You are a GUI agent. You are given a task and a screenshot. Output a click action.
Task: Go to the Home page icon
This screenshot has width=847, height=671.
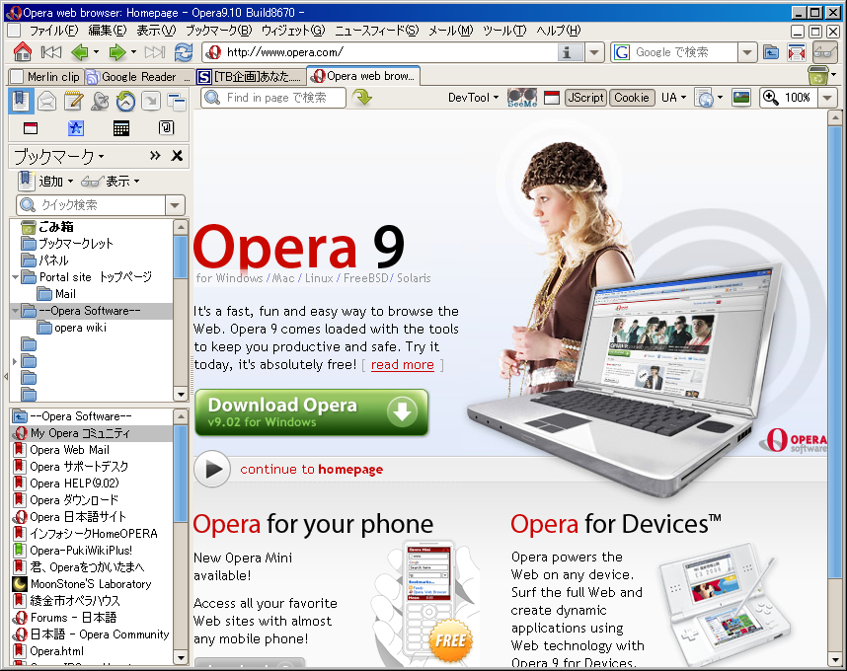click(x=22, y=52)
